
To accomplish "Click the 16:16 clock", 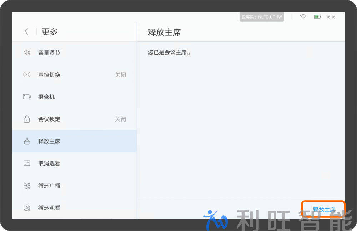I will pyautogui.click(x=331, y=17).
